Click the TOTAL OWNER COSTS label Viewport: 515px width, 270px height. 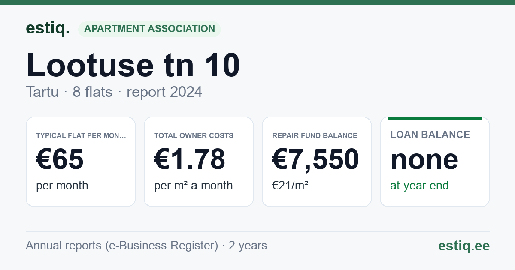tap(194, 135)
